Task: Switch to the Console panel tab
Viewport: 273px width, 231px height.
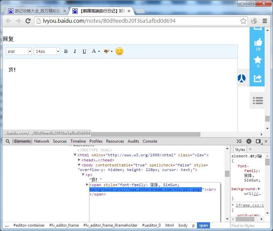Action: (x=150, y=141)
